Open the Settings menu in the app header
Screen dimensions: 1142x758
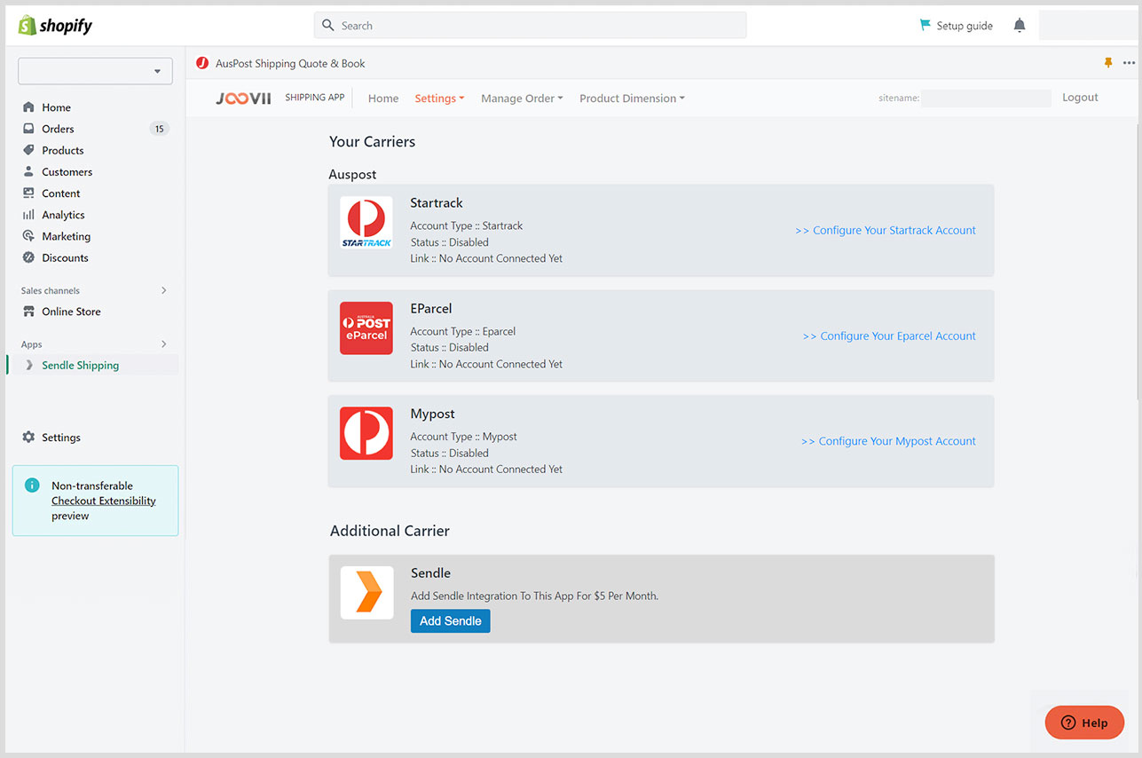[x=438, y=98]
